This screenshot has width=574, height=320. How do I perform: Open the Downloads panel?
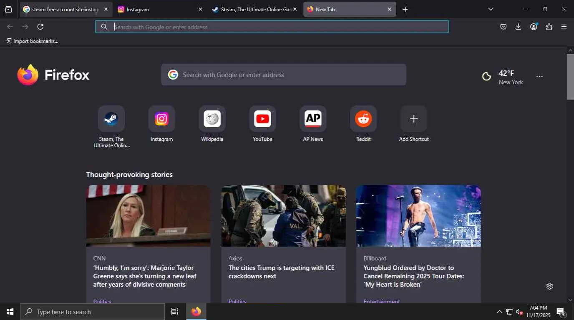pos(519,27)
